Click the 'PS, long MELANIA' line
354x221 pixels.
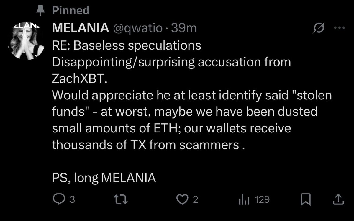[x=104, y=179]
